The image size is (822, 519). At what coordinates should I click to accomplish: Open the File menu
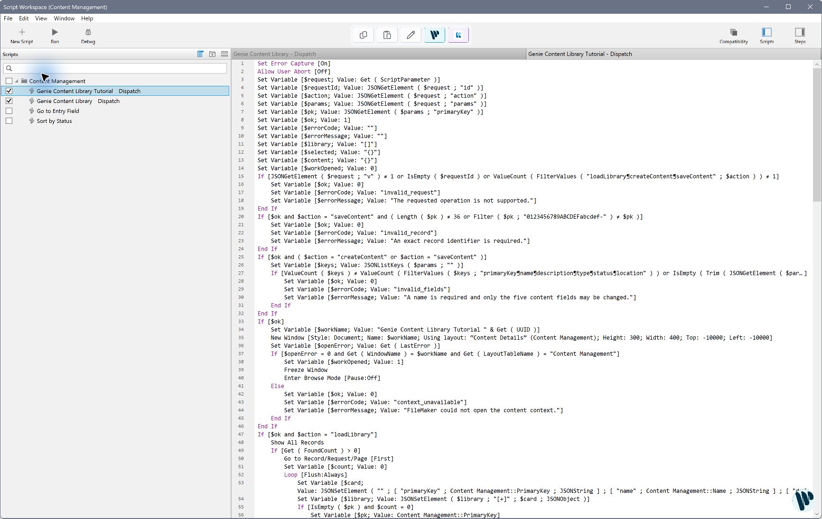tap(8, 19)
